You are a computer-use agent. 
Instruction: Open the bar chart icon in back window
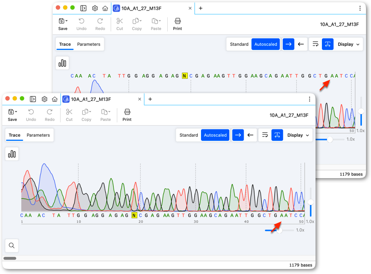62,63
